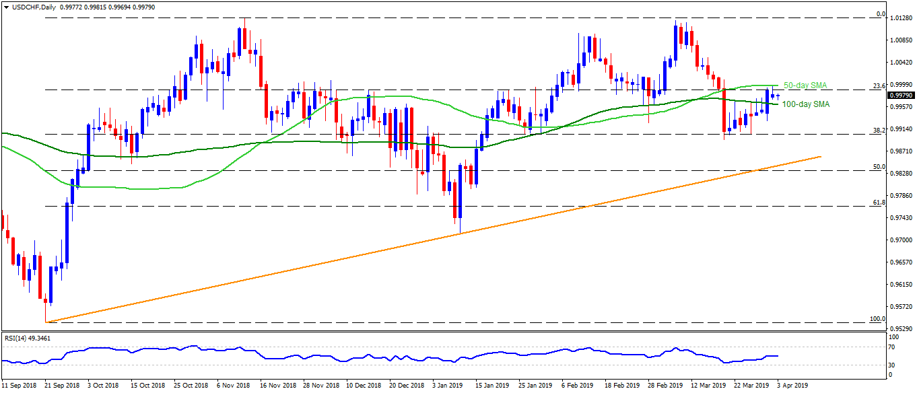The image size is (917, 393).
Task: Click the 11 Sep 2018 date label
Action: pos(20,386)
